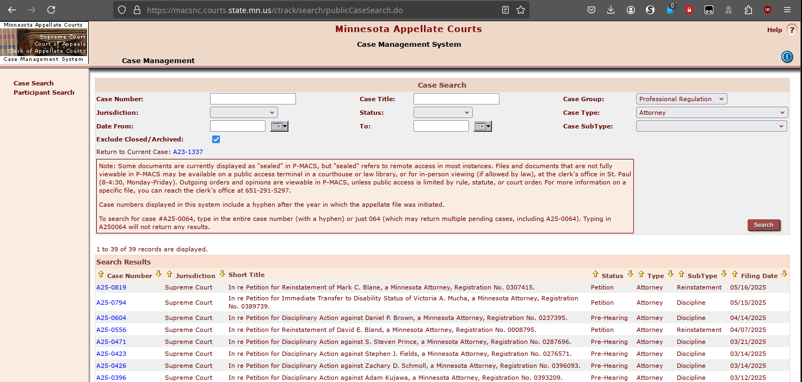
Task: Open case A25-0471
Action: (x=111, y=342)
